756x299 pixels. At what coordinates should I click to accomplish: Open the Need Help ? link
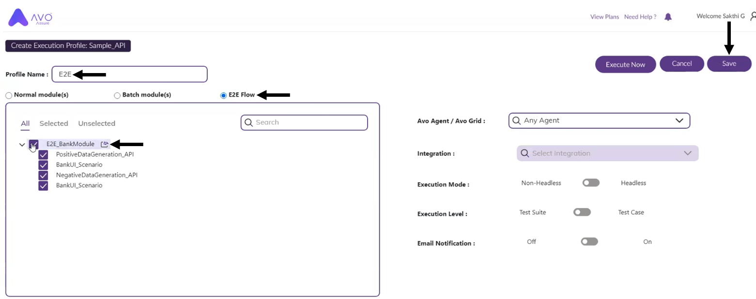tap(640, 17)
